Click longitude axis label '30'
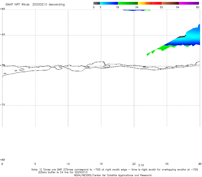Screen dimensions: 202x177 [200, 164]
